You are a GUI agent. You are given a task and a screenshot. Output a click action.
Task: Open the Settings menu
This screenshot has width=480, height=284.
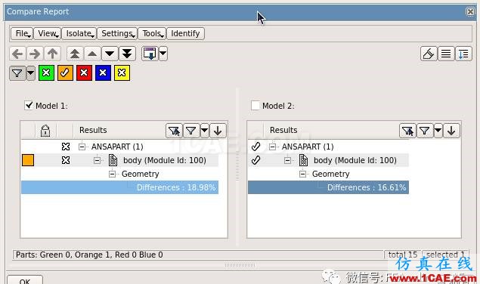(x=118, y=33)
